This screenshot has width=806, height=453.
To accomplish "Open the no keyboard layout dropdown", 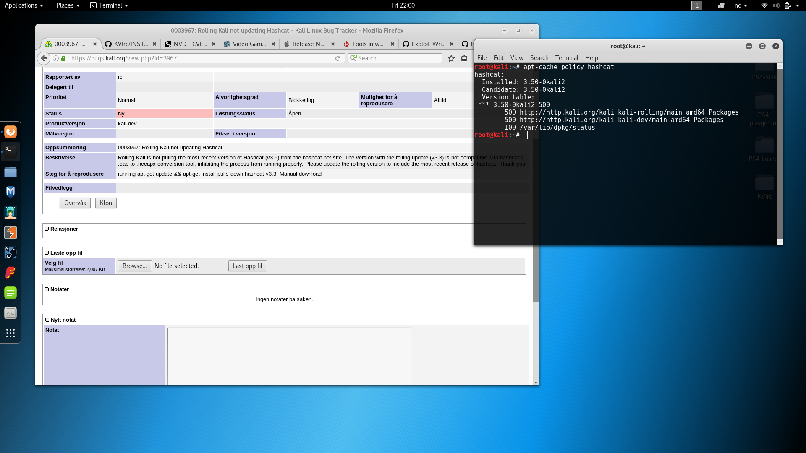I will (741, 5).
